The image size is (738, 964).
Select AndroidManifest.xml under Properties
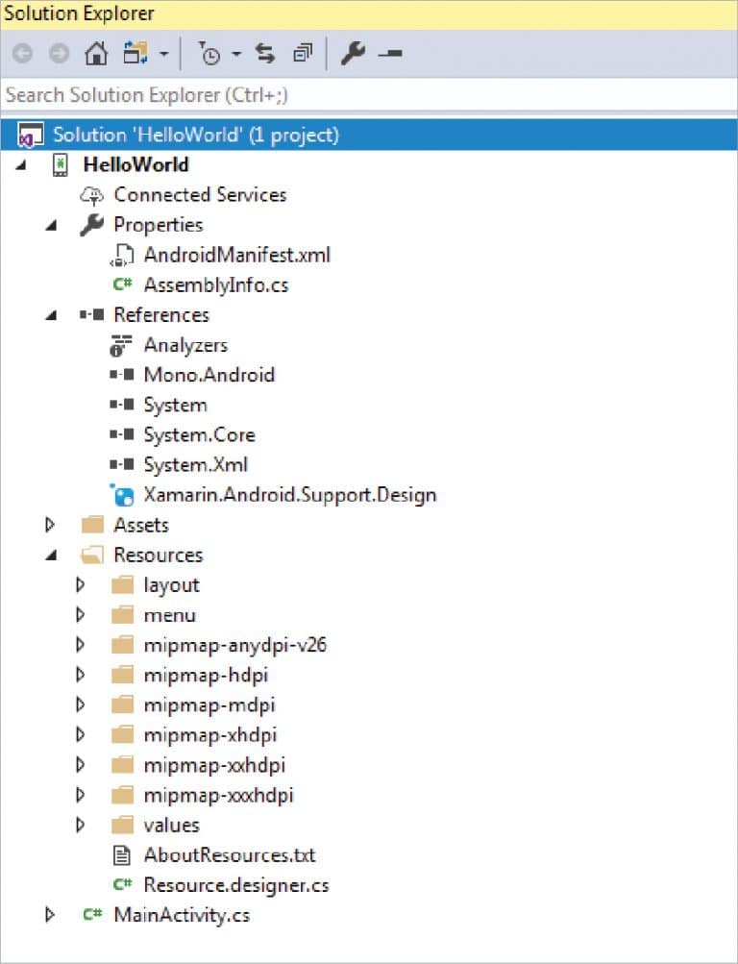click(235, 255)
